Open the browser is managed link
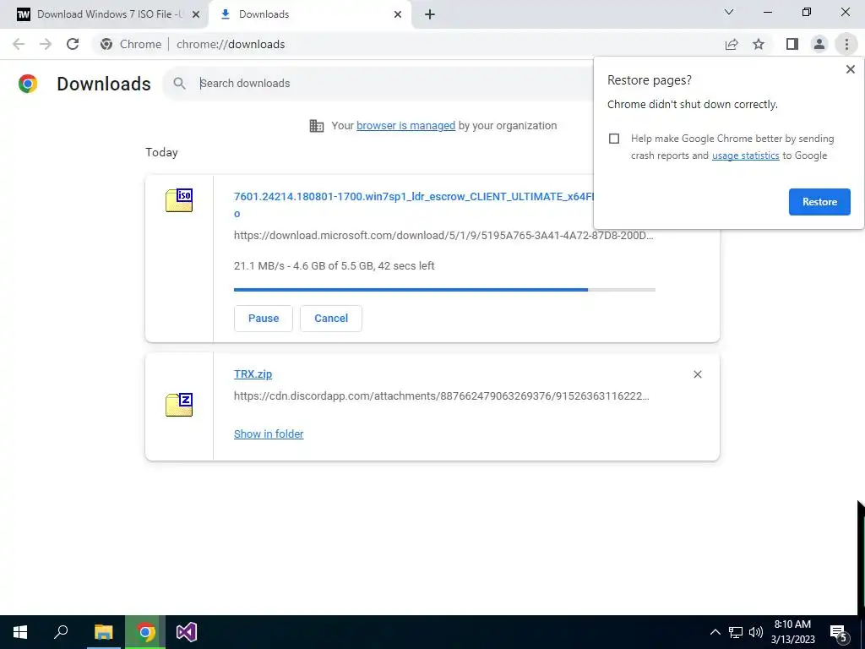The width and height of the screenshot is (865, 649). point(405,126)
